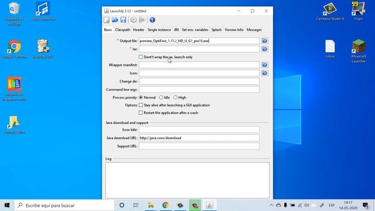
Task: Browse for the Wrapper manifest file
Action: (x=264, y=65)
